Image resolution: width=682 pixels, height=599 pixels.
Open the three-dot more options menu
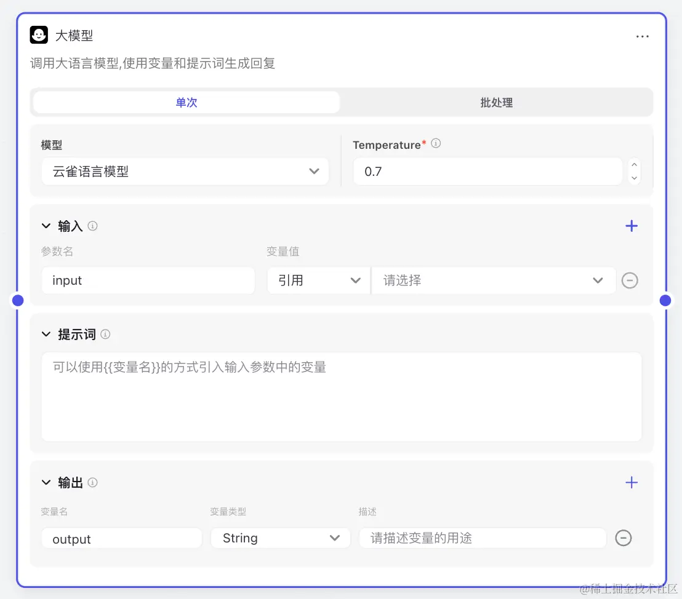(x=642, y=36)
